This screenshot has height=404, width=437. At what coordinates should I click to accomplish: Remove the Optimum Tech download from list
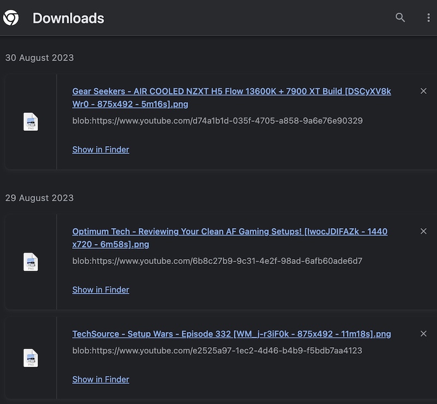pyautogui.click(x=423, y=231)
